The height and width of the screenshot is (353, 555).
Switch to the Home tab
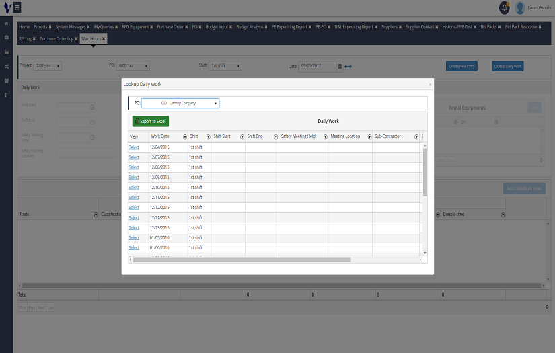24,27
